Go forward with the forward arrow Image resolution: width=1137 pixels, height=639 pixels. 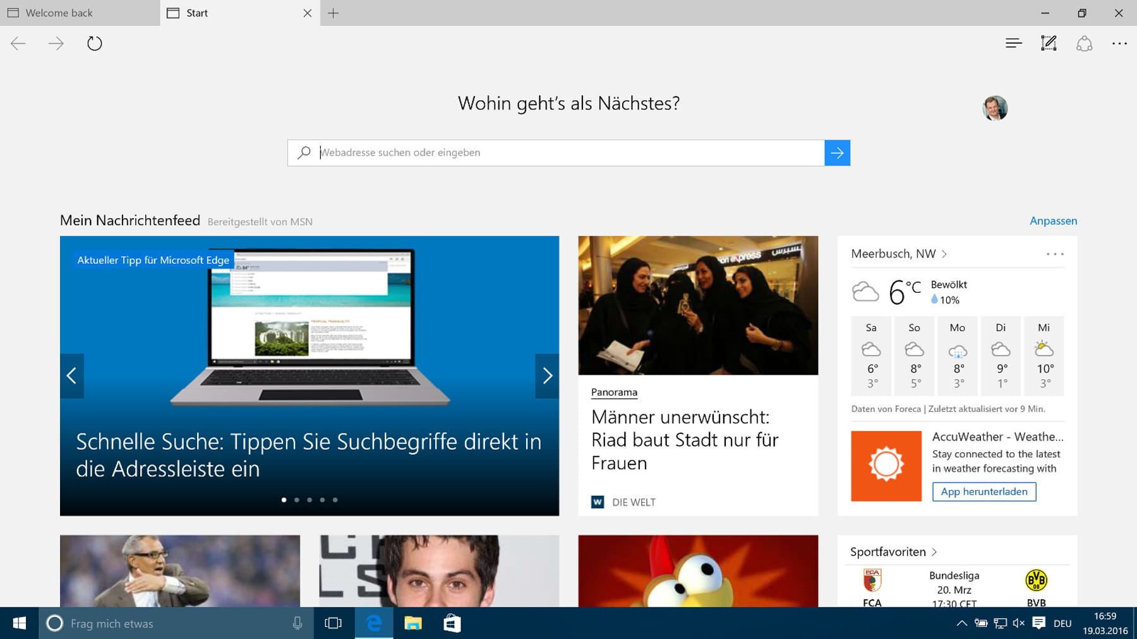pos(56,44)
